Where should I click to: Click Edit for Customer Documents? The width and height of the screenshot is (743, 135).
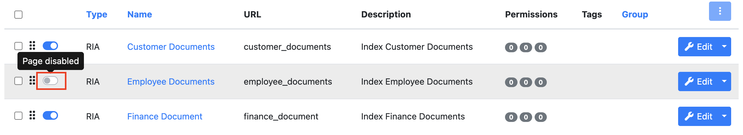(x=698, y=47)
